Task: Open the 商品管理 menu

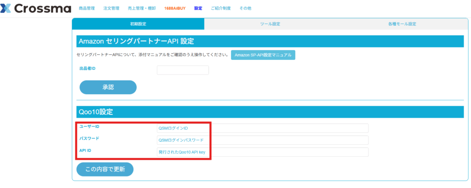Action: click(x=86, y=8)
